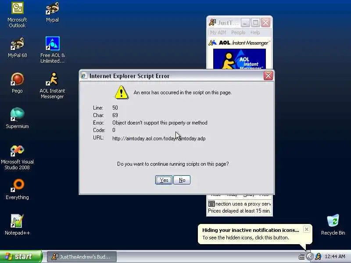Click the taskbar clock showing 12:44 AM
The width and height of the screenshot is (351, 263).
[x=335, y=256]
